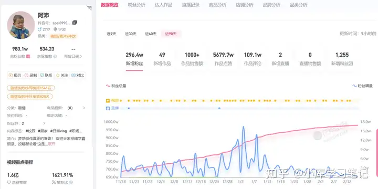Expand the 商品橱窗 (8) row arrow
Image resolution: width=378 pixels, height=189 pixels.
click(84, 108)
